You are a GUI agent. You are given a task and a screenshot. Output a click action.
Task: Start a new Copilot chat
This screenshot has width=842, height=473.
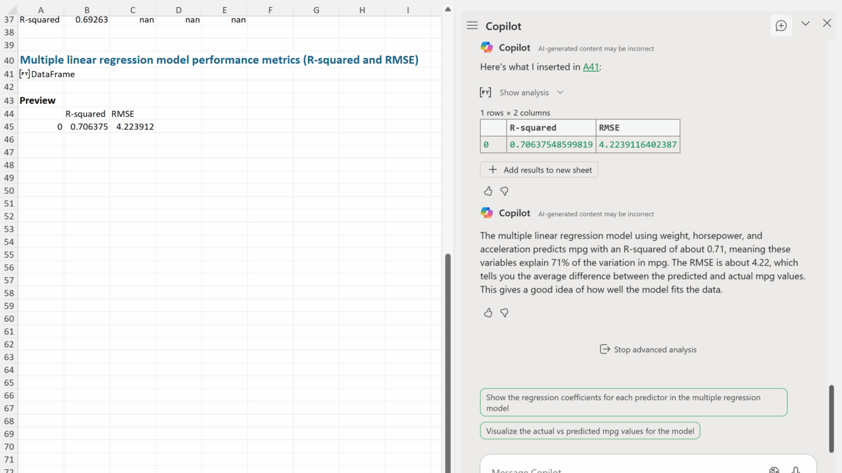click(781, 26)
